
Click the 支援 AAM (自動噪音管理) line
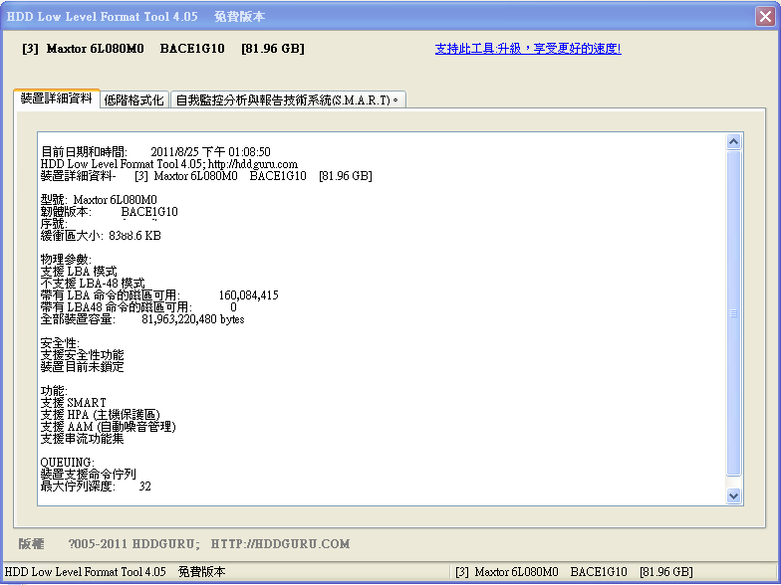tap(108, 427)
